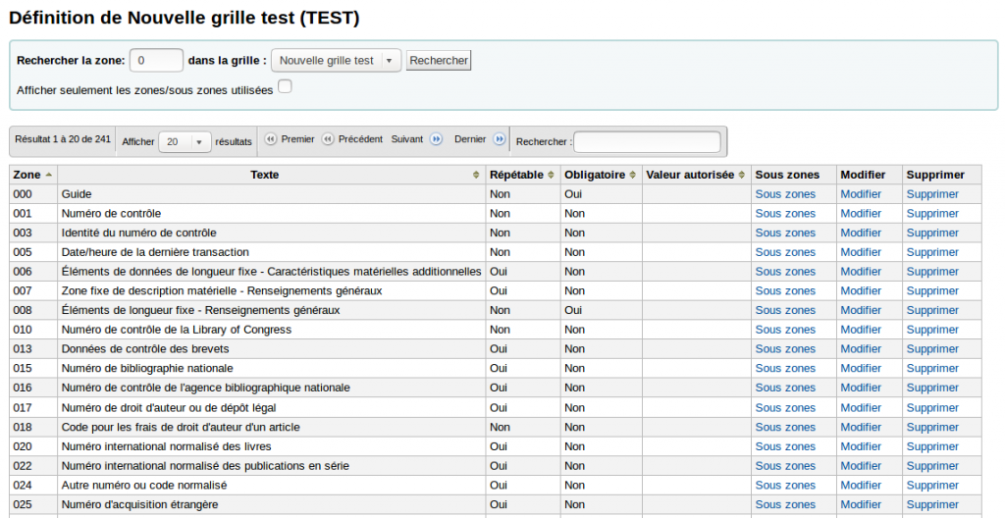Enable showing only used zones/sous zones
The width and height of the screenshot is (1005, 518).
285,86
